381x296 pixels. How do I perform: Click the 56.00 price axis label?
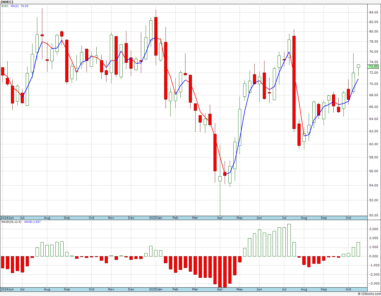click(373, 171)
